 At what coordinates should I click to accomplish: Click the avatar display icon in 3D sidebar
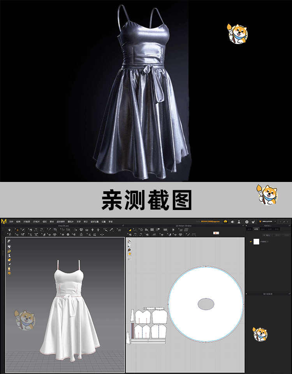[x=9, y=256]
